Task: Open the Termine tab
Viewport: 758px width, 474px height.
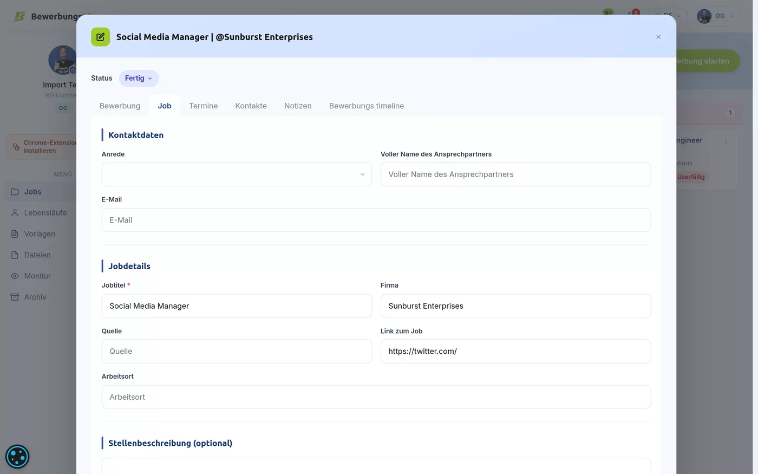Action: point(203,106)
